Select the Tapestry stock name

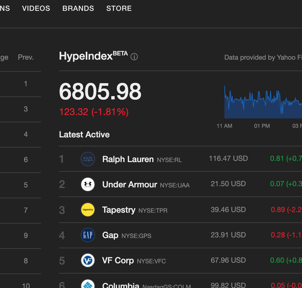click(x=119, y=210)
